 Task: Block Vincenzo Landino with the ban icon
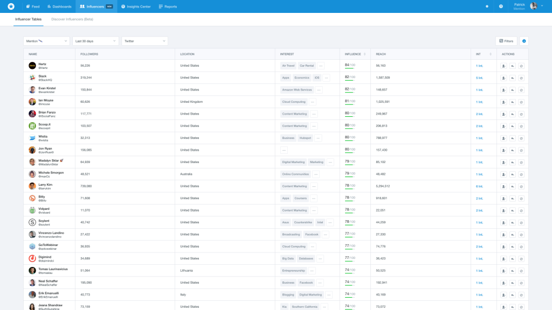coord(521,235)
